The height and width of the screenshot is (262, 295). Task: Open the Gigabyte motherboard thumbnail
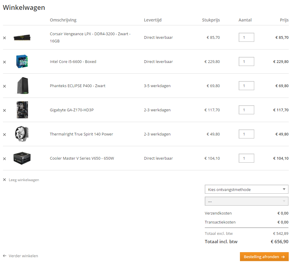pyautogui.click(x=22, y=110)
